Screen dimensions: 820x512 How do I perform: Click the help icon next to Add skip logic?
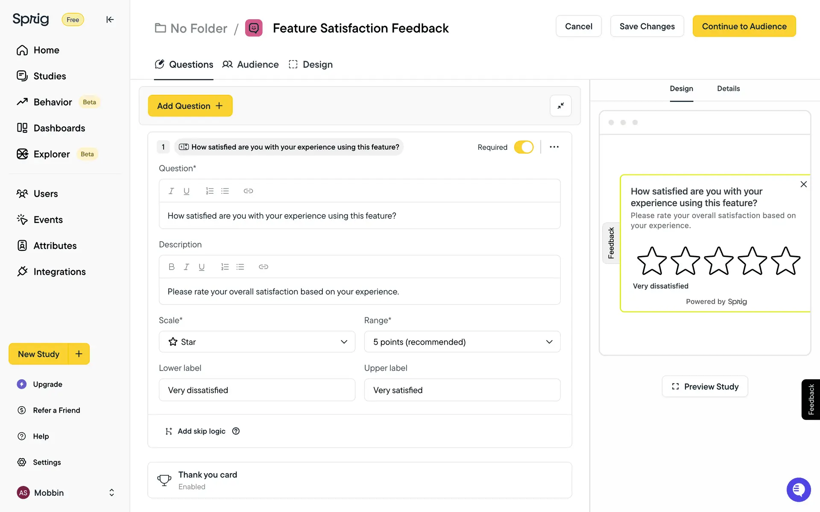click(236, 431)
